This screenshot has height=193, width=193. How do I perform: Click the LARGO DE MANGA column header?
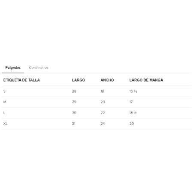[x=146, y=80]
